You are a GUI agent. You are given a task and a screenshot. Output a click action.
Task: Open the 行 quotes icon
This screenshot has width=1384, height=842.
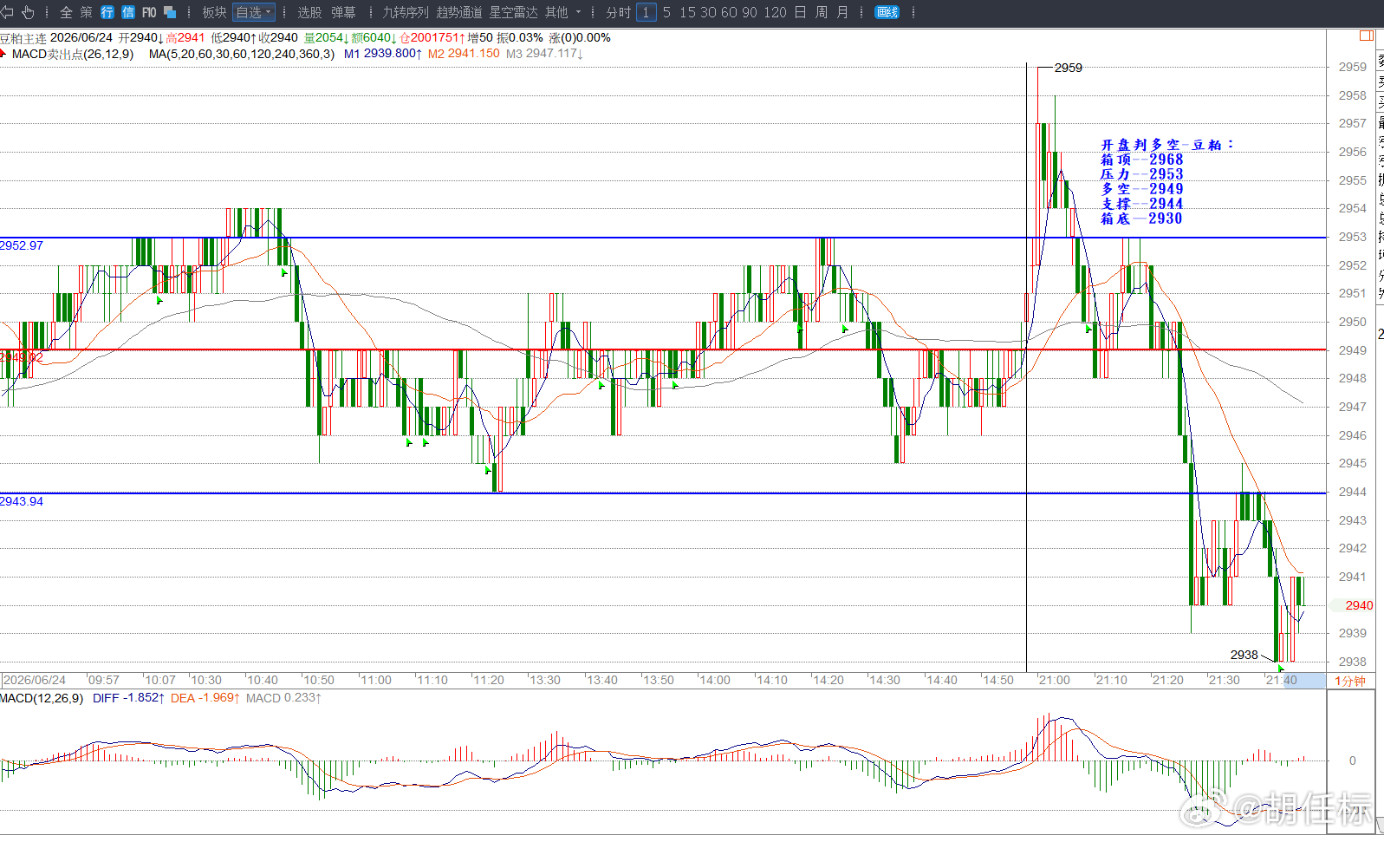pos(107,12)
